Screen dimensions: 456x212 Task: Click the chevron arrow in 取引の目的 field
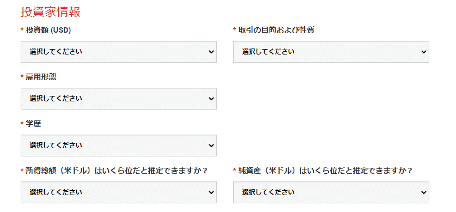coord(424,52)
